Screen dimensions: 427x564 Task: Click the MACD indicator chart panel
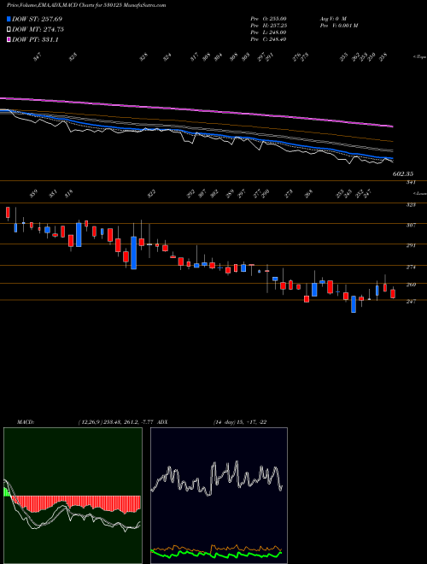(x=73, y=496)
